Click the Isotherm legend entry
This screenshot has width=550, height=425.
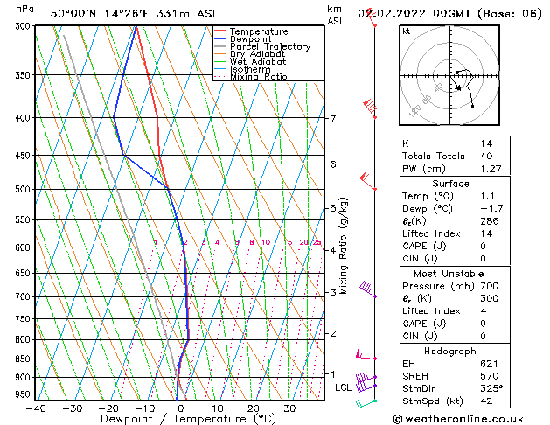(253, 69)
